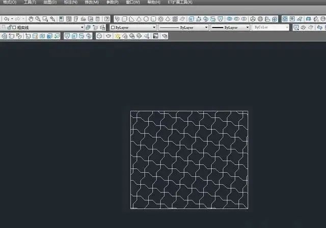This screenshot has height=228, width=326.
Task: Click the Subtract boolean icon
Action: 236,19
